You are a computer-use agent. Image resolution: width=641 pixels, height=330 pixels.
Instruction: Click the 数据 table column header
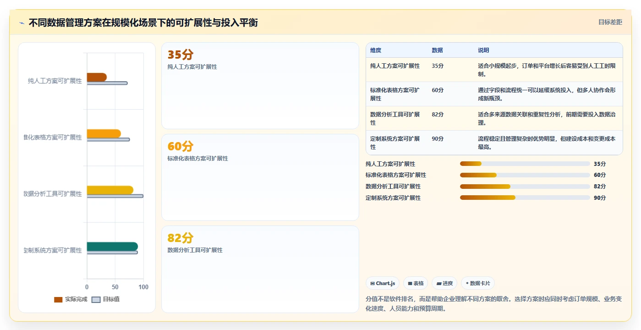coord(437,50)
